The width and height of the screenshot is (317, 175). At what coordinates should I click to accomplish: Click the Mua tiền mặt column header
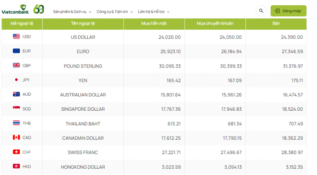[x=154, y=24]
